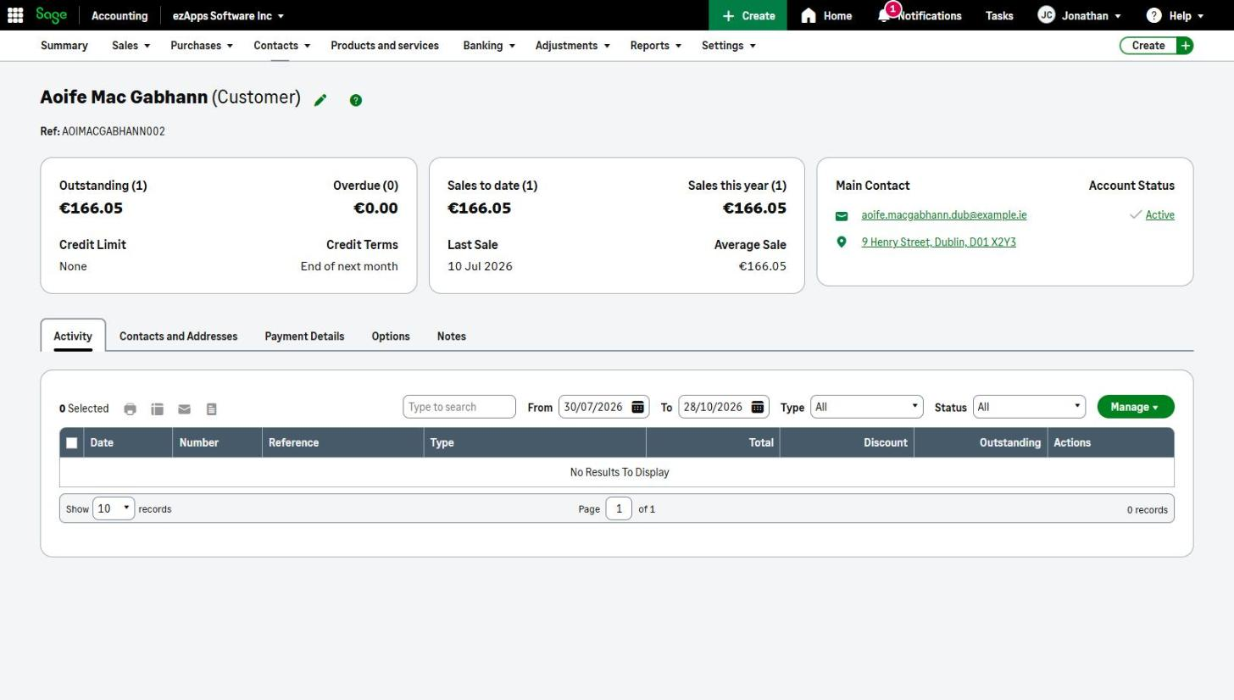This screenshot has width=1234, height=700.
Task: Click the green Create button in the black top bar
Action: tap(748, 15)
